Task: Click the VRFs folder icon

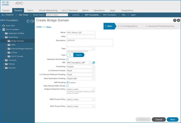Action: click(x=9, y=45)
